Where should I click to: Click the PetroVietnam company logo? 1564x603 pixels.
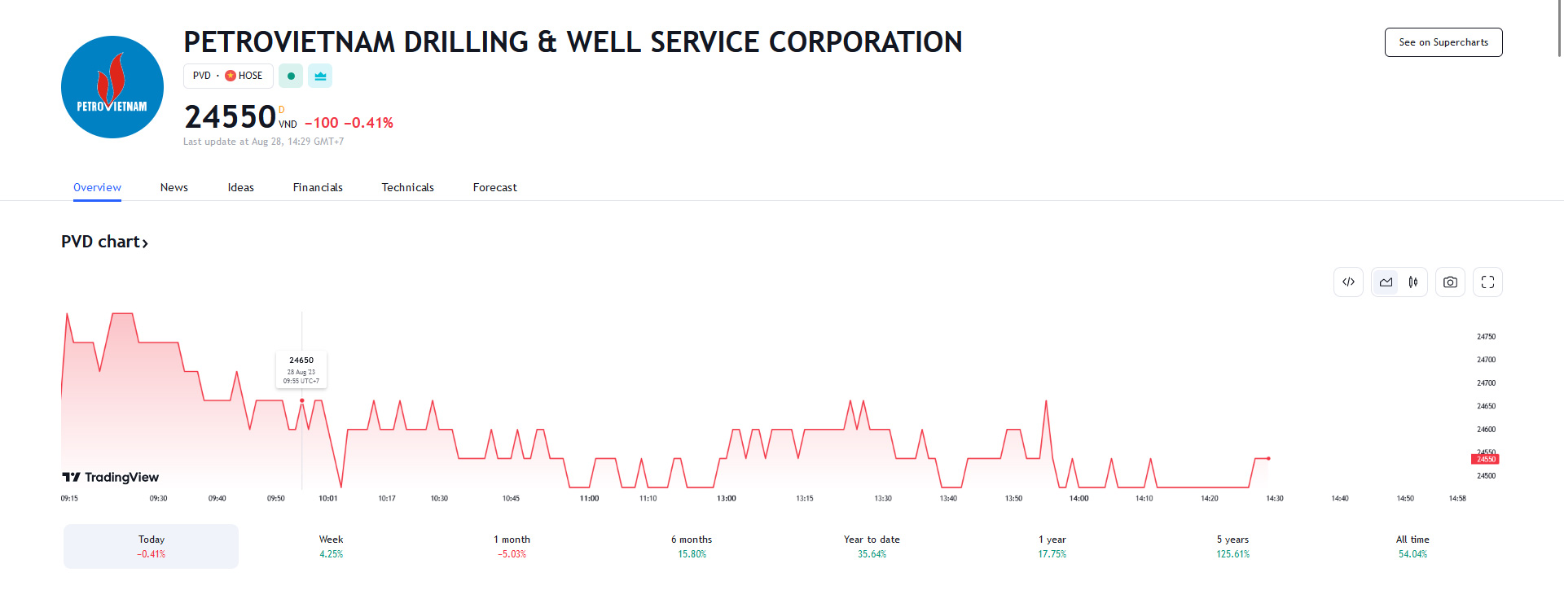tap(112, 87)
